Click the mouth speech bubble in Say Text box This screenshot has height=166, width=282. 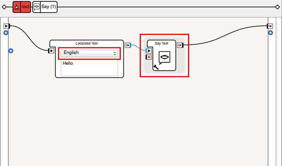[x=164, y=58]
